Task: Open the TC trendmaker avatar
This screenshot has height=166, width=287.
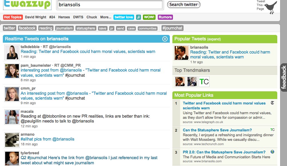Action: pyautogui.click(x=204, y=82)
